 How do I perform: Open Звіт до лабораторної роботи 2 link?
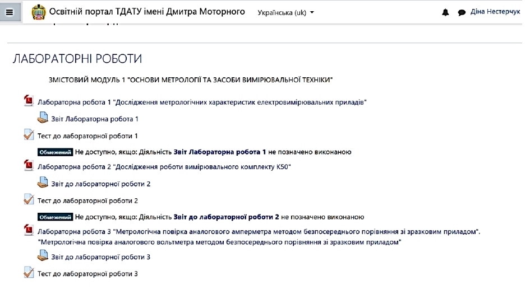tap(101, 184)
